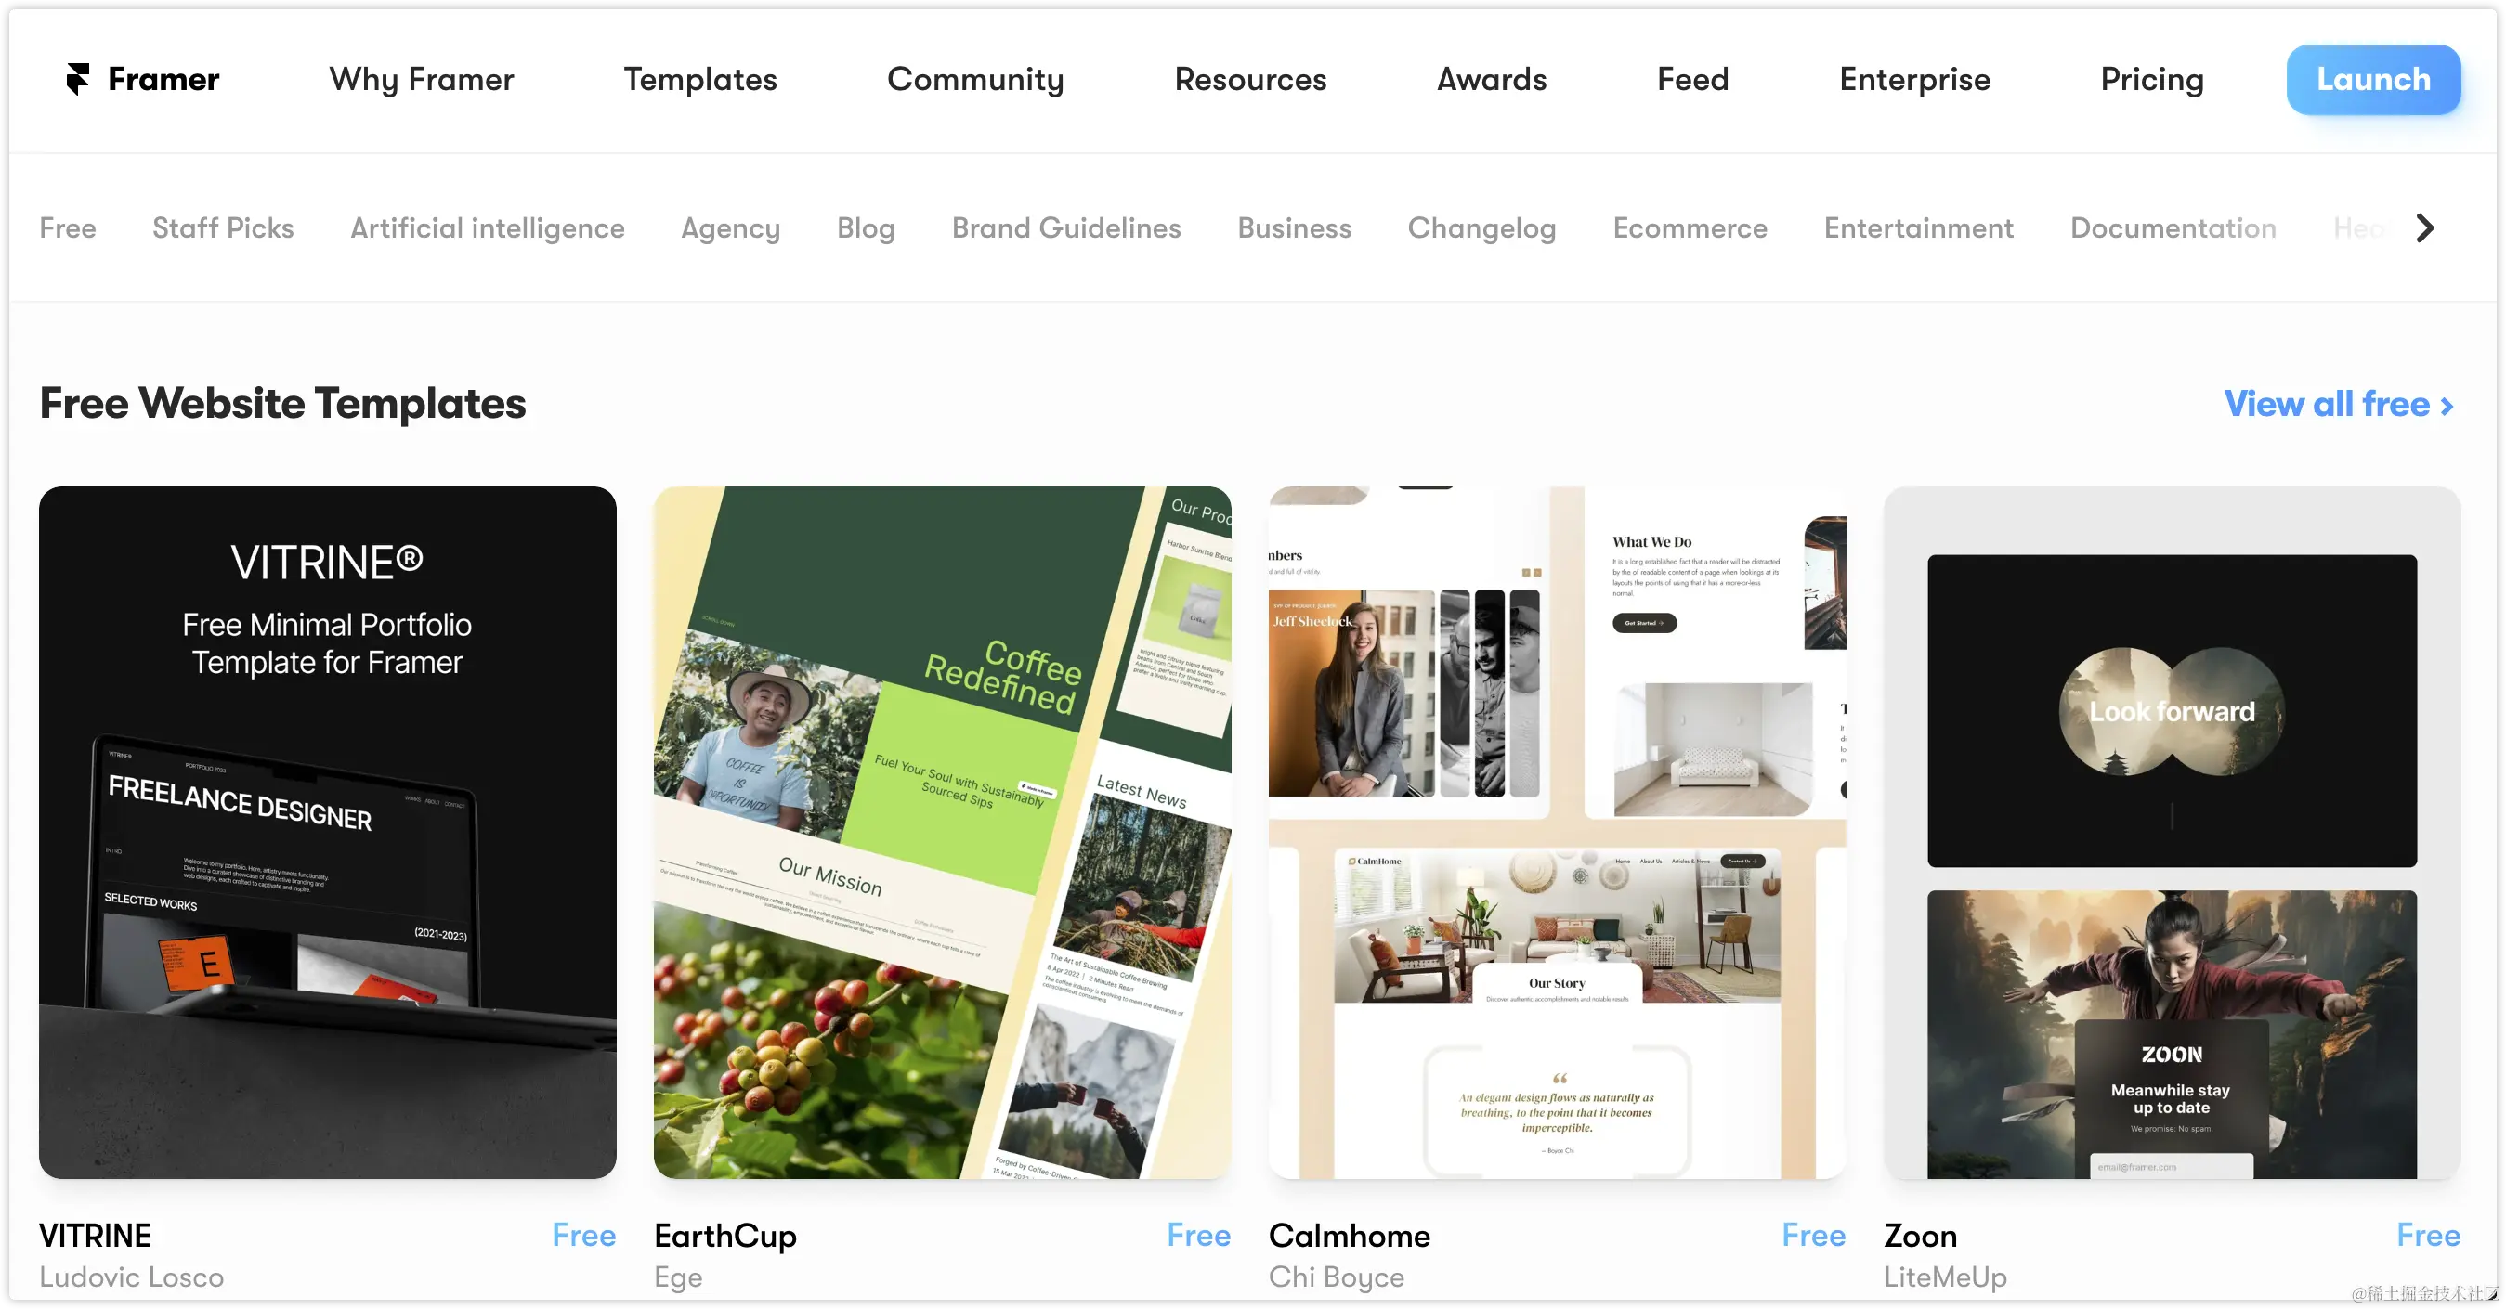This screenshot has width=2506, height=1309.
Task: Open the VITRINE template thumbnail
Action: click(328, 833)
